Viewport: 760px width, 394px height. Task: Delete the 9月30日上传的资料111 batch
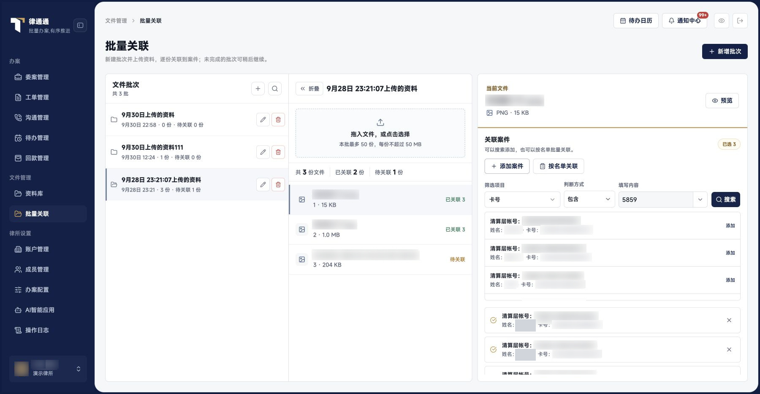278,152
